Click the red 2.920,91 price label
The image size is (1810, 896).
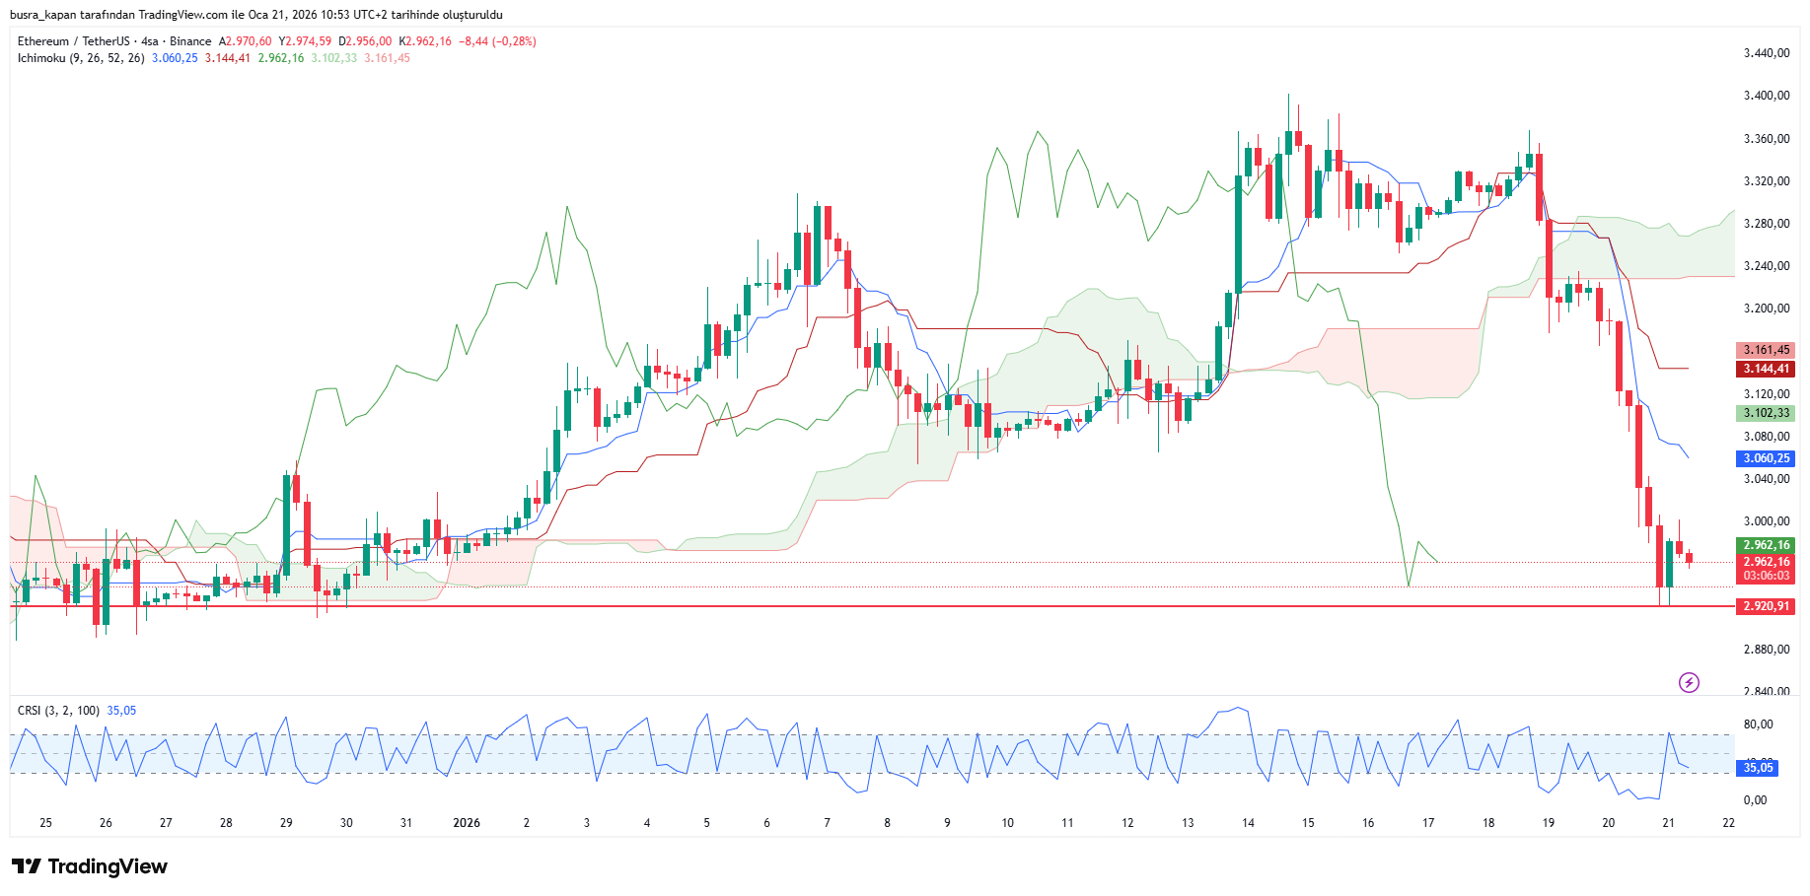1765,606
